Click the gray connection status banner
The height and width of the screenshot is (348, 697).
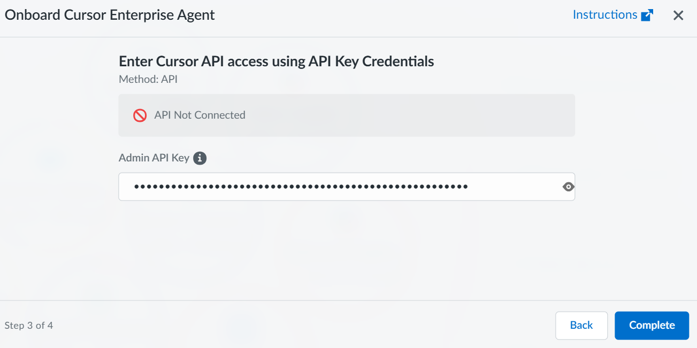click(407, 115)
